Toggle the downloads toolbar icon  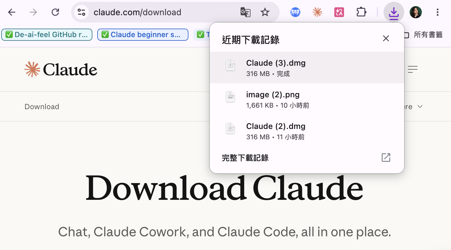pyautogui.click(x=394, y=12)
